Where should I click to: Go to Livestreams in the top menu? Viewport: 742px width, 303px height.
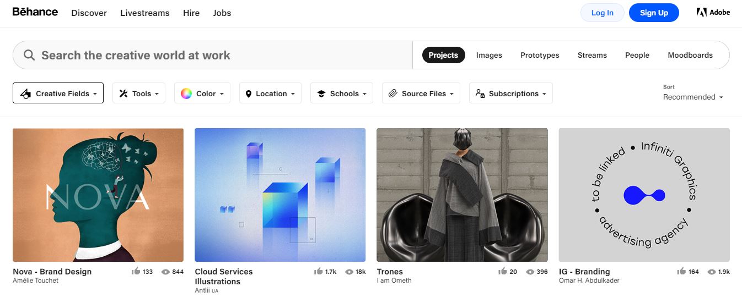[x=145, y=13]
